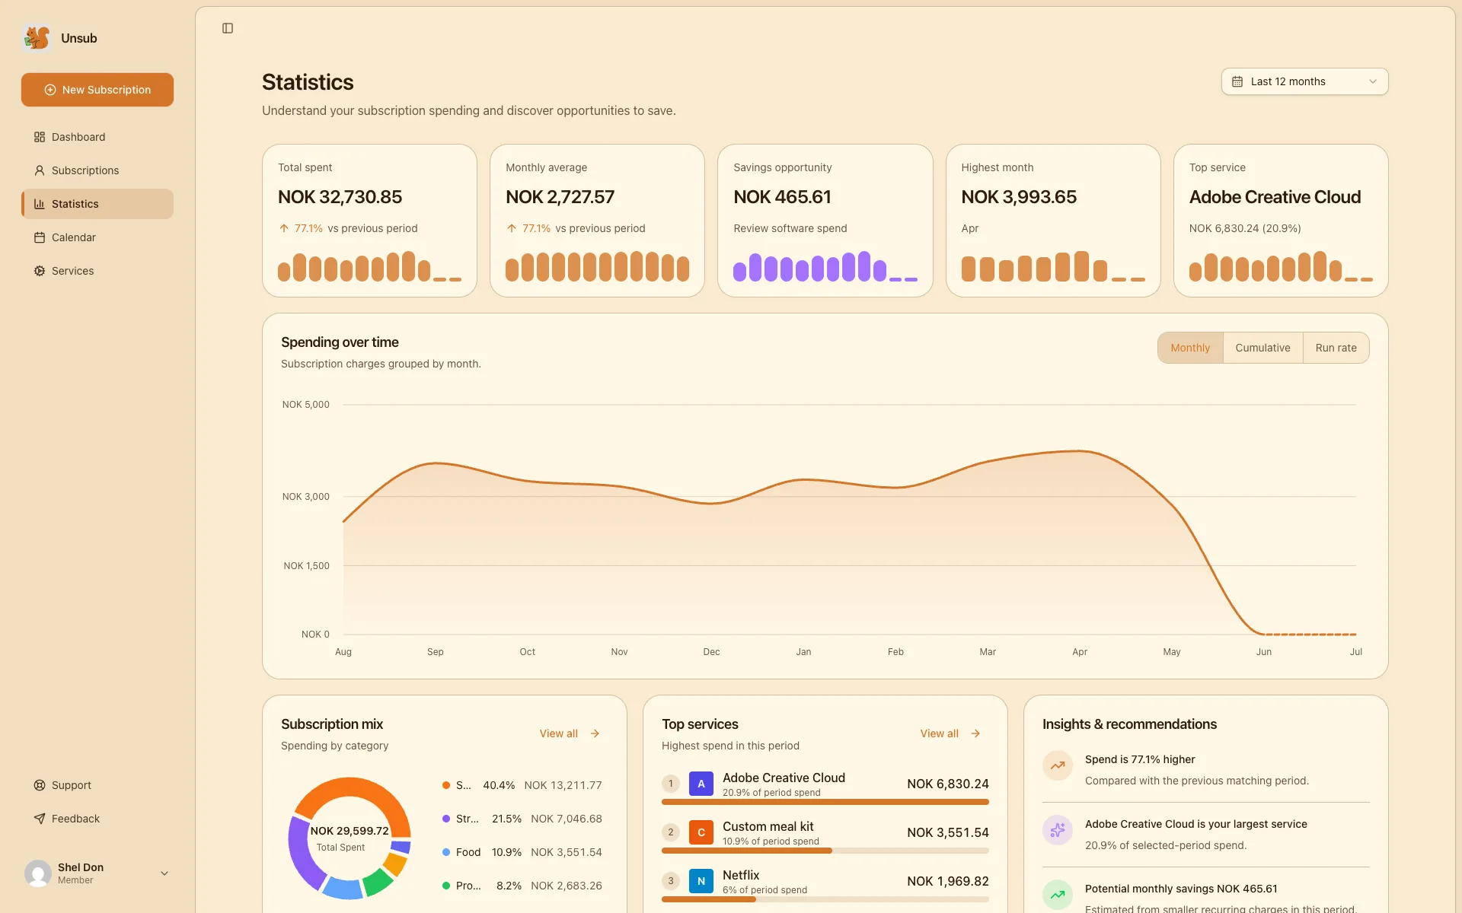Viewport: 1462px width, 913px height.
Task: Click the Support lifebuoy icon
Action: (x=40, y=785)
